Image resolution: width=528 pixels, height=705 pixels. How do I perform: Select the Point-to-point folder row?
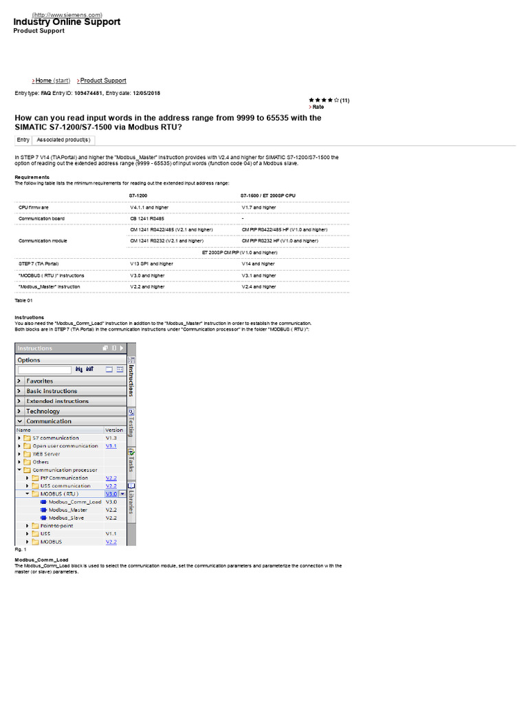pyautogui.click(x=71, y=525)
